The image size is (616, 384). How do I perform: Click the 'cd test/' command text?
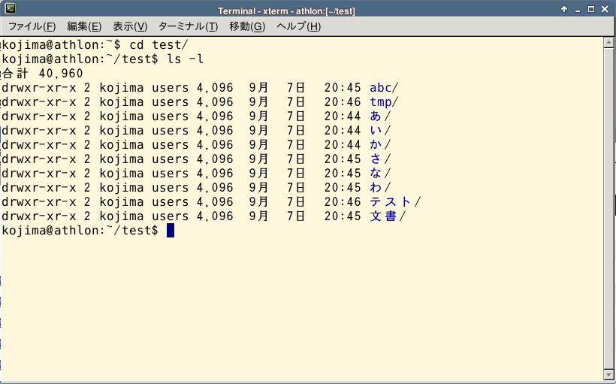tap(159, 45)
